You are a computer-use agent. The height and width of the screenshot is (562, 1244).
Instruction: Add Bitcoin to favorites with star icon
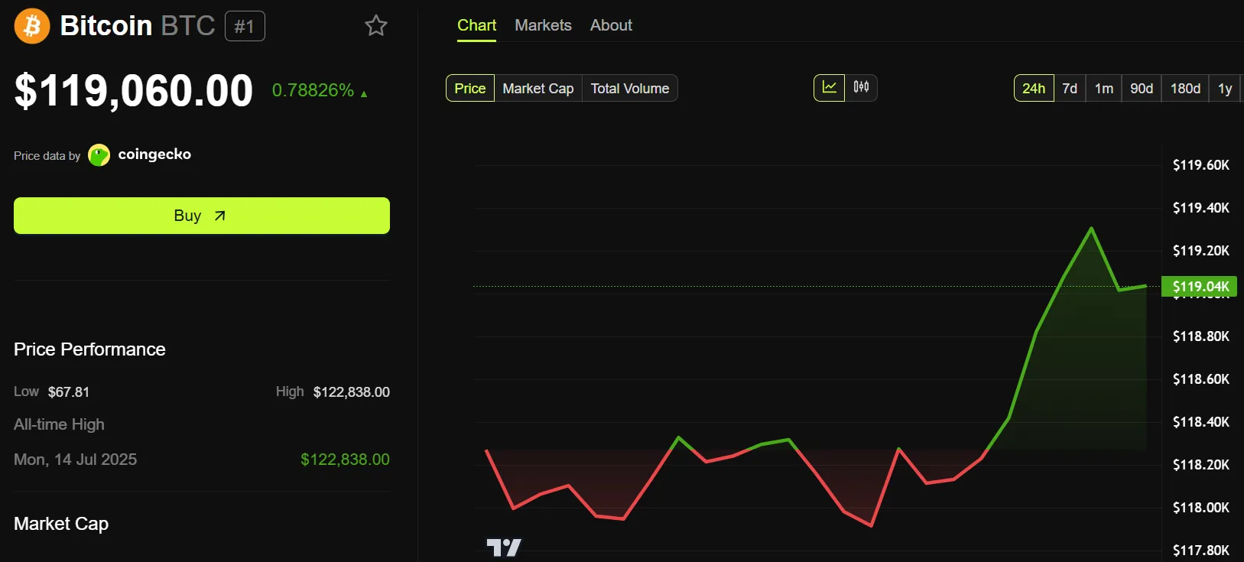coord(376,26)
